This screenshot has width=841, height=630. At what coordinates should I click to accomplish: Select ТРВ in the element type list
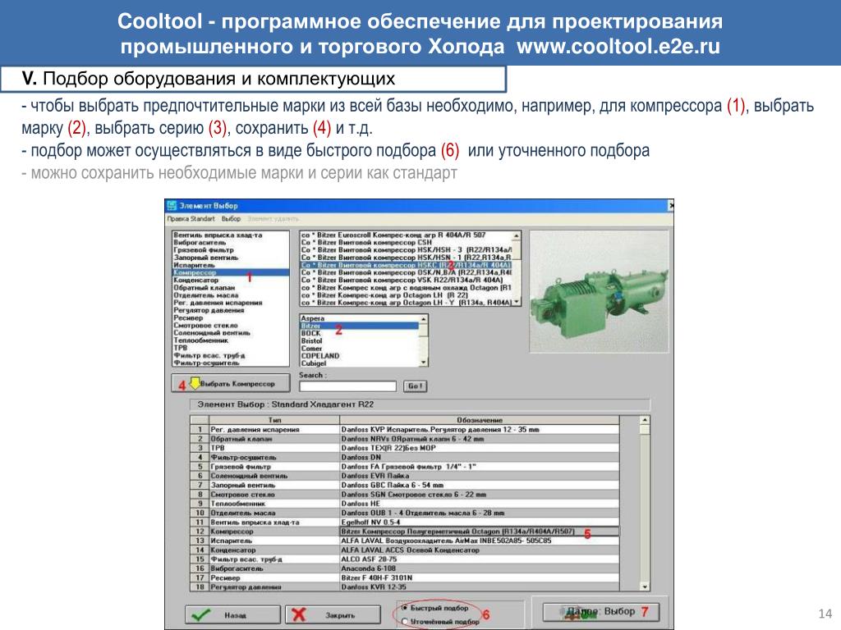pyautogui.click(x=231, y=348)
